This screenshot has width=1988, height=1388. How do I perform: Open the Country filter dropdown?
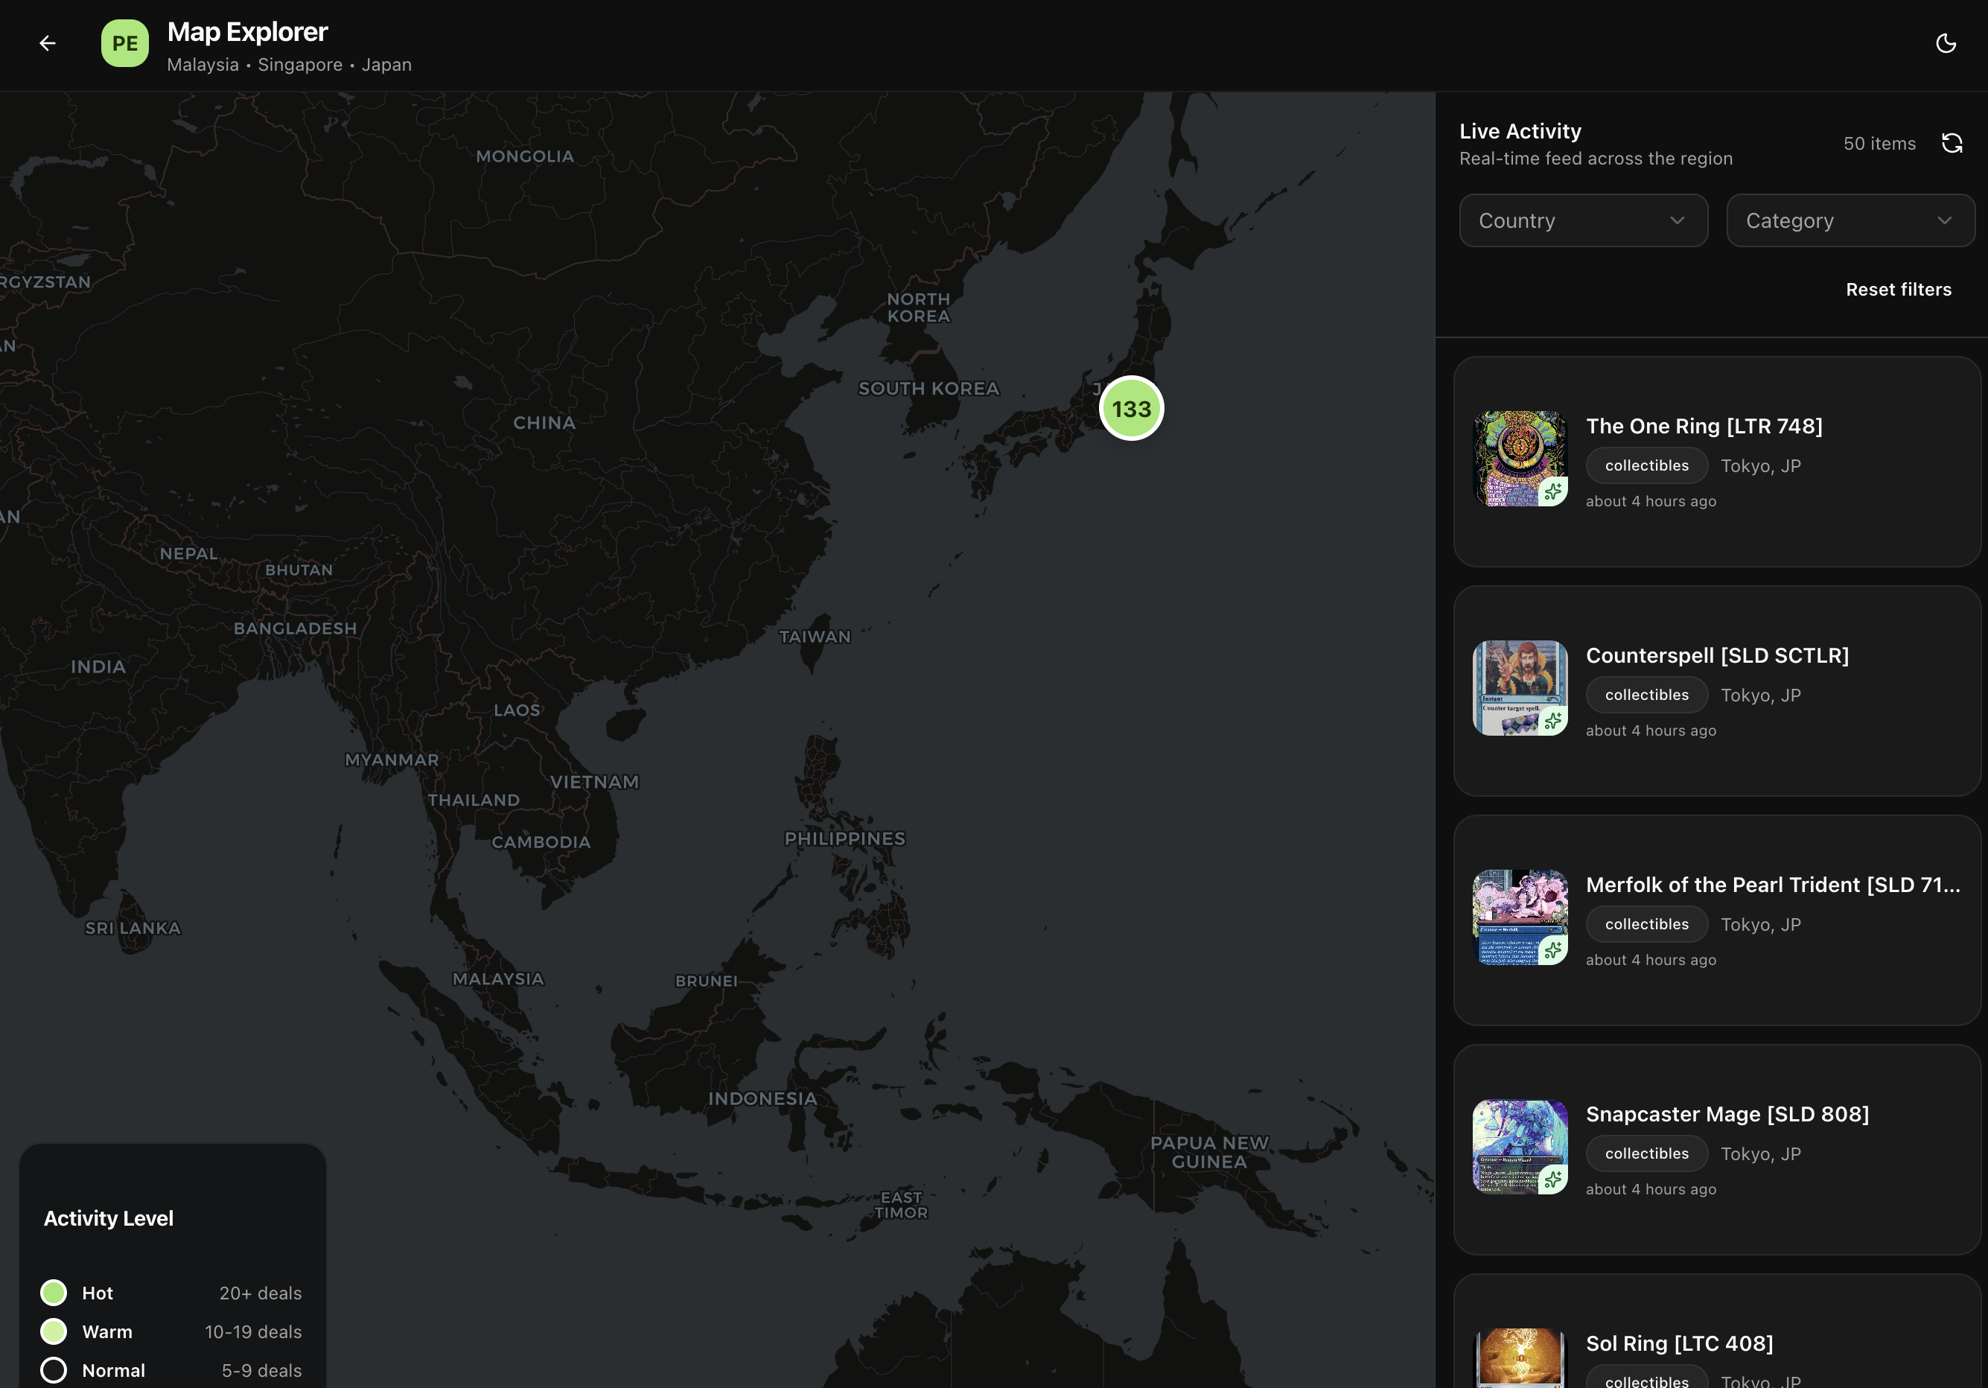(1583, 221)
